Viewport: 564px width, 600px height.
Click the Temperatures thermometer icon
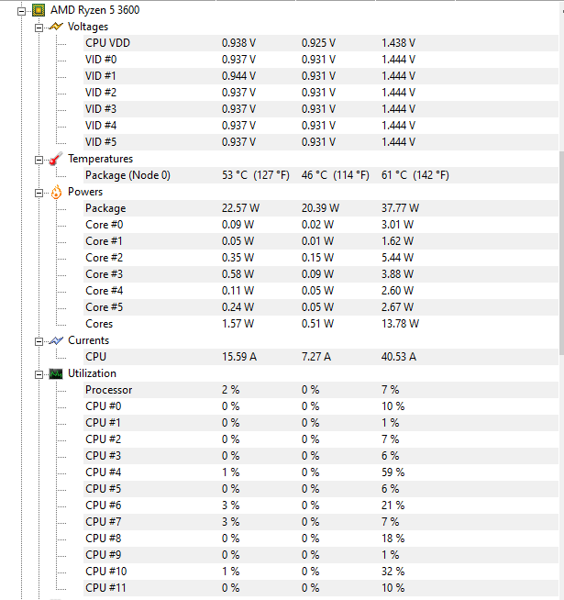click(56, 159)
